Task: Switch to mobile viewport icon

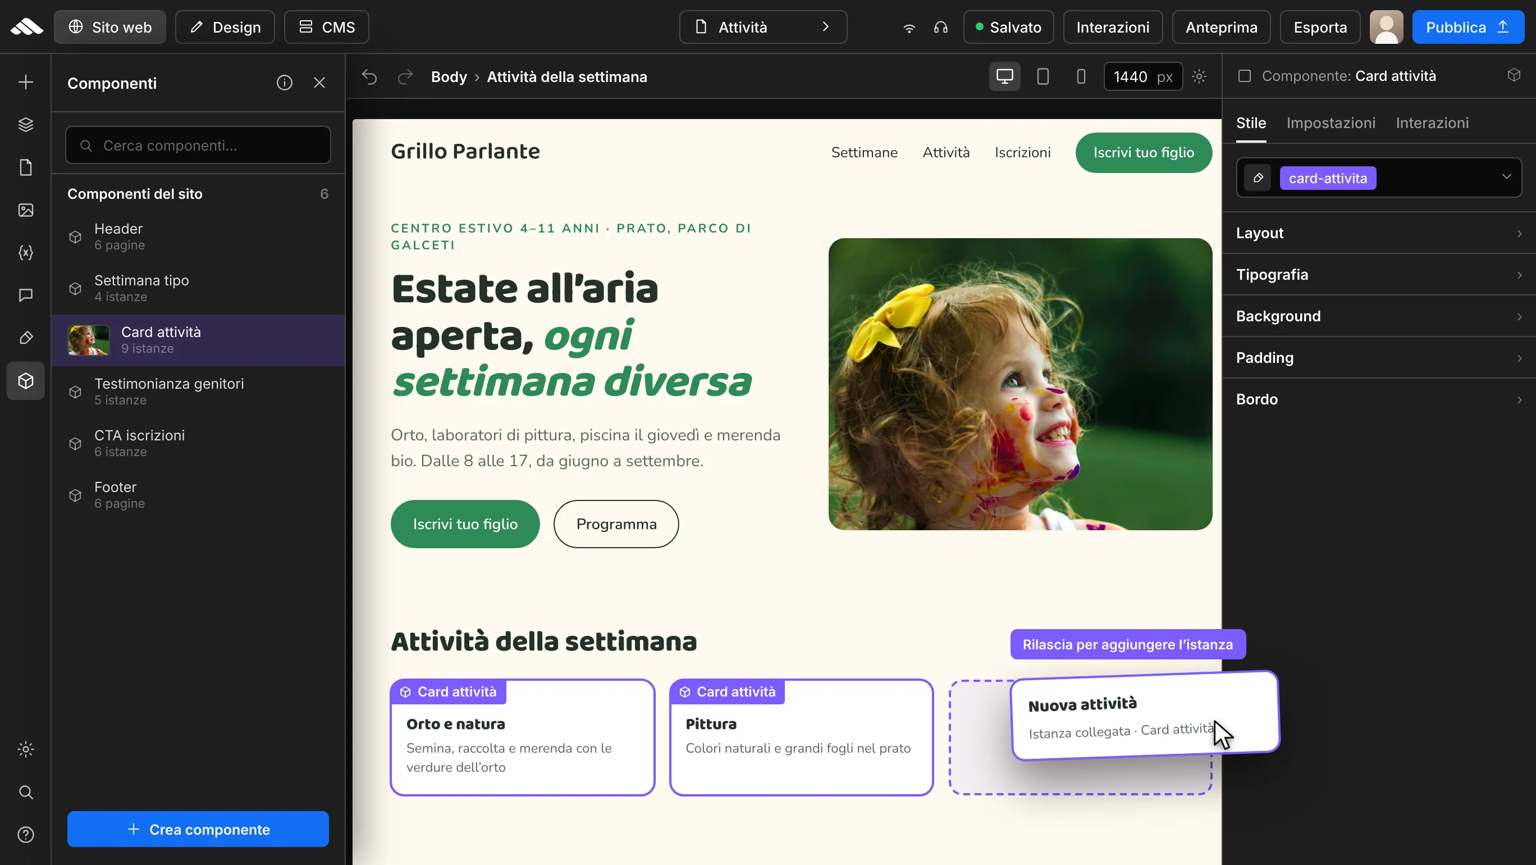Action: 1081,76
